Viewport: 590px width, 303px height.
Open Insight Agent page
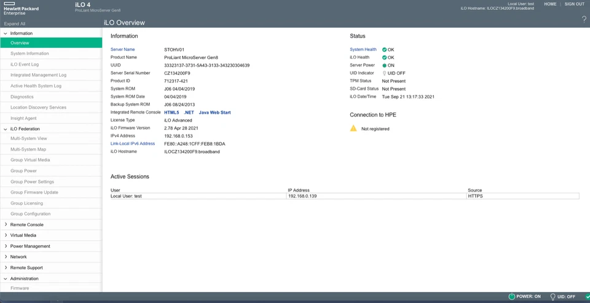(23, 118)
